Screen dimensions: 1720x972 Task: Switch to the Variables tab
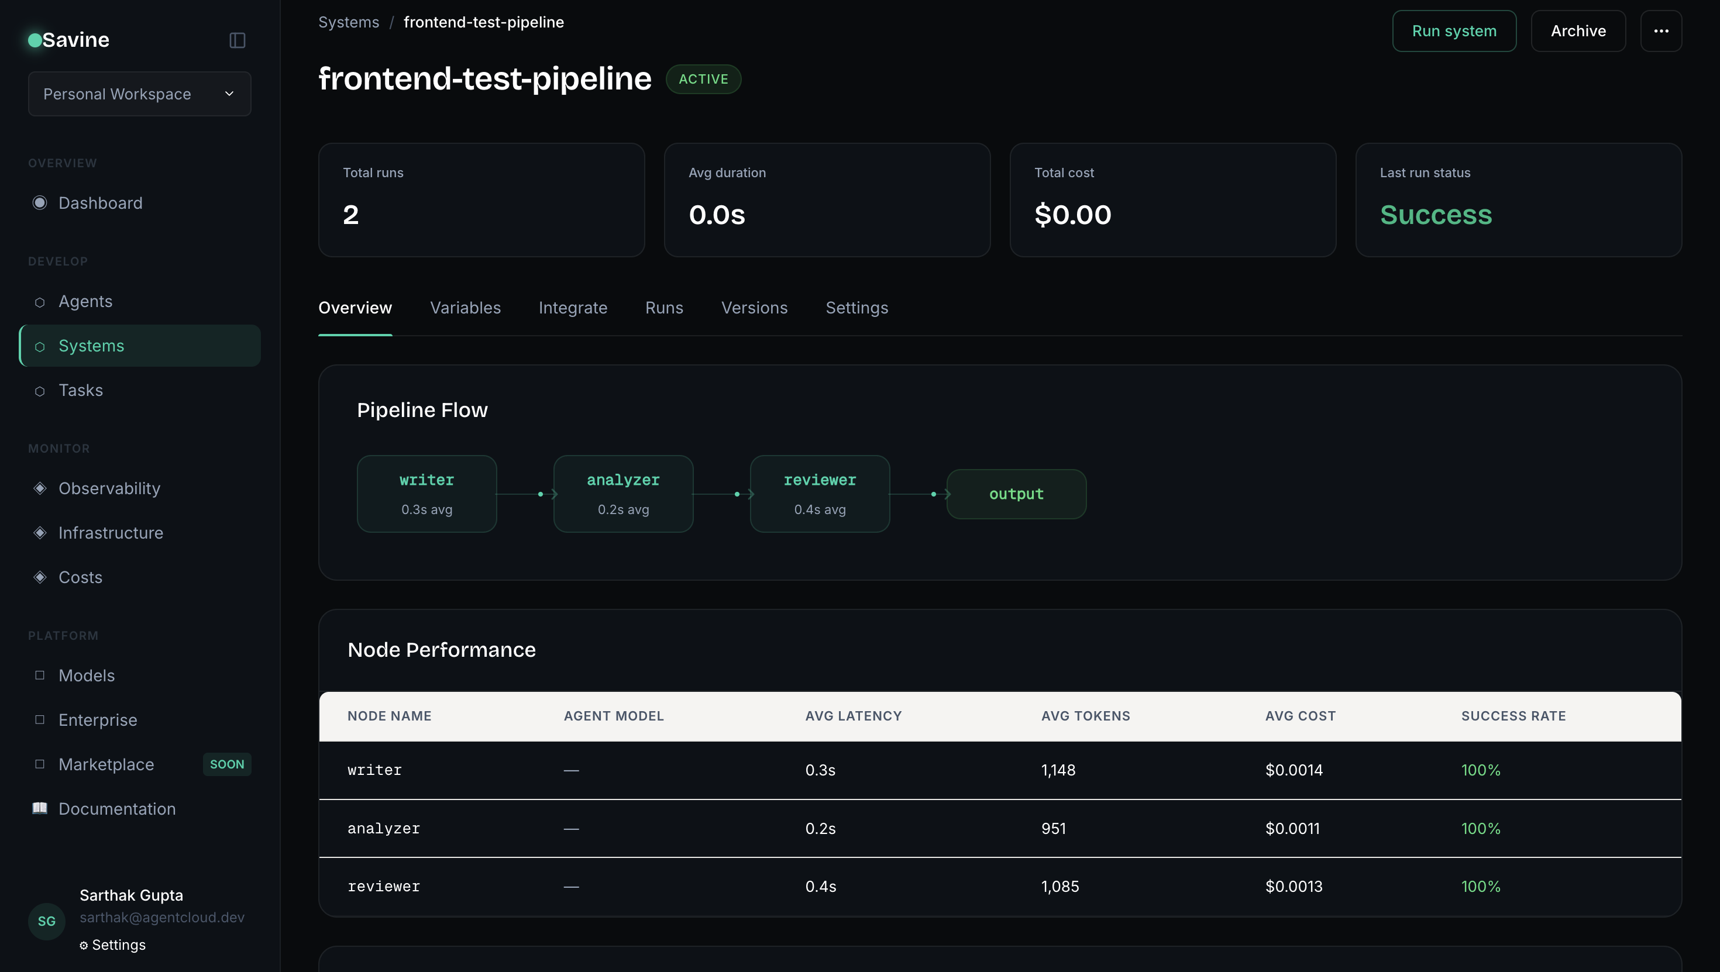click(x=465, y=308)
